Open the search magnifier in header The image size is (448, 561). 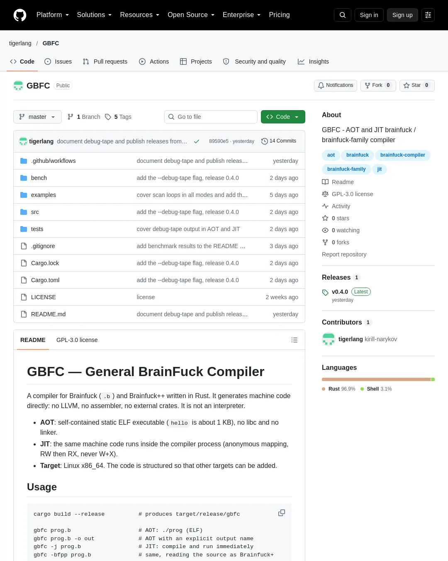click(x=343, y=15)
